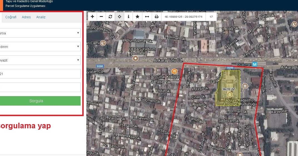298x156 pixels.
Task: Select the horizontal measure arrow tool
Action: click(x=147, y=17)
